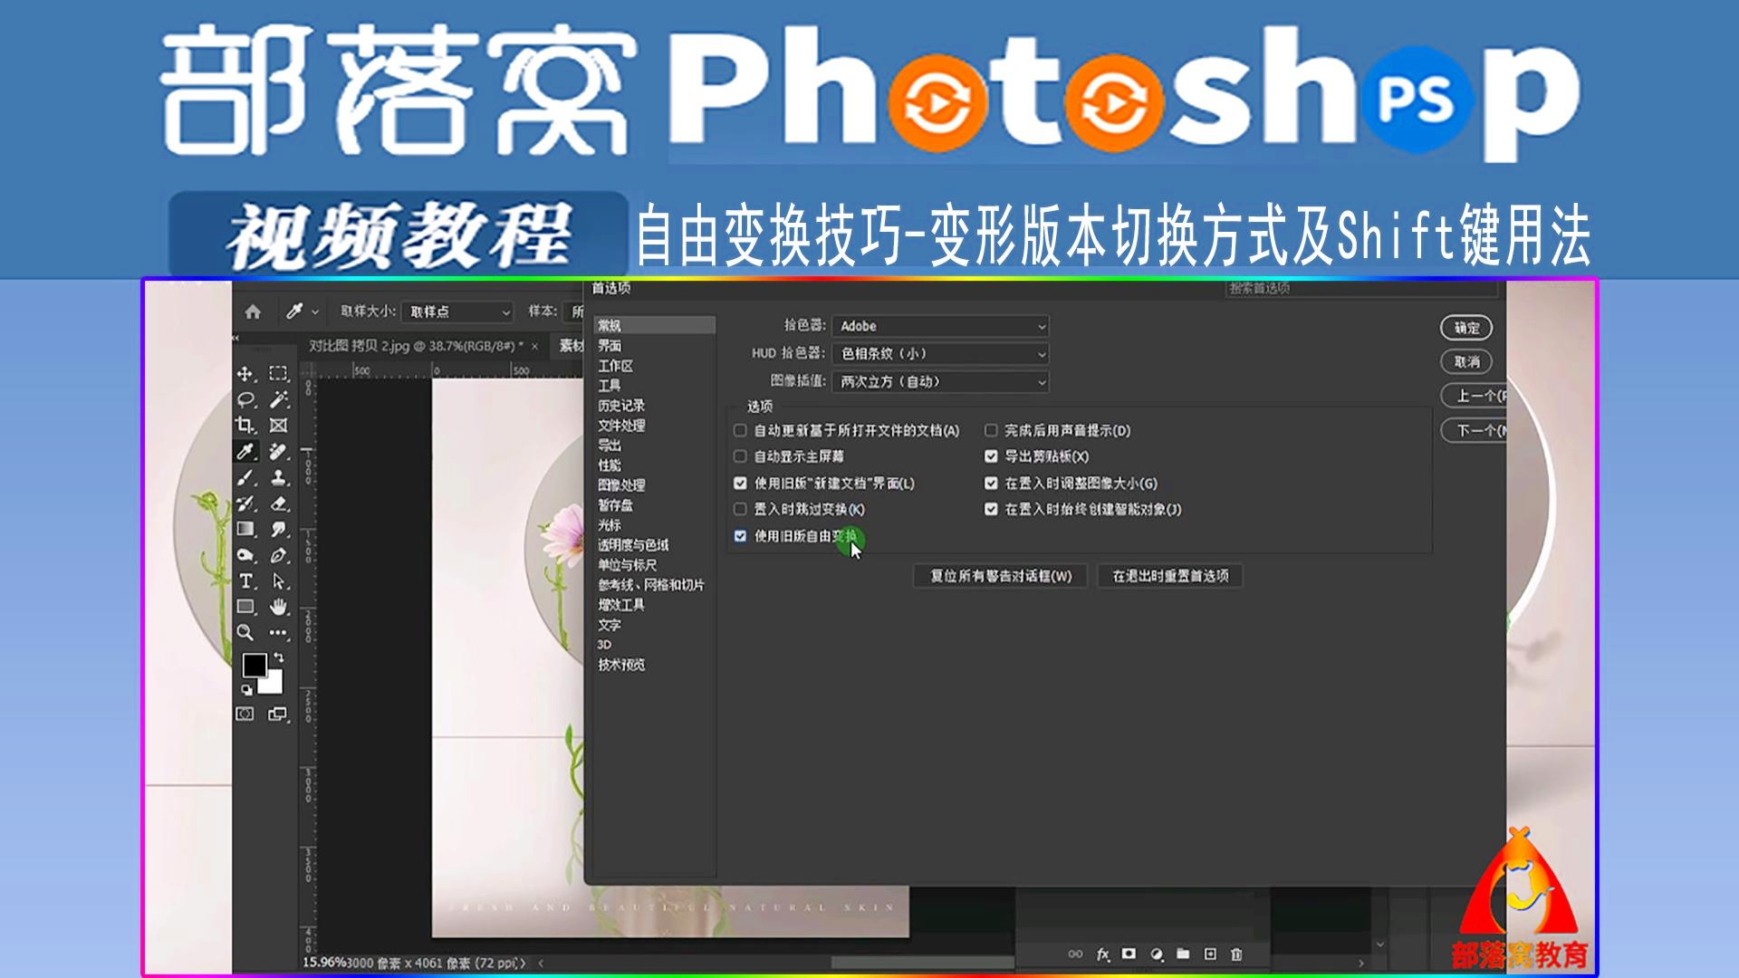Screen dimensions: 1739x978
Task: Select the Rectangular Marquee tool
Action: (x=278, y=374)
